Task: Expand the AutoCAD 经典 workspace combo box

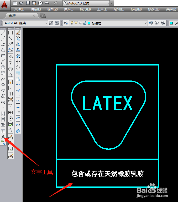Action: tap(46, 23)
